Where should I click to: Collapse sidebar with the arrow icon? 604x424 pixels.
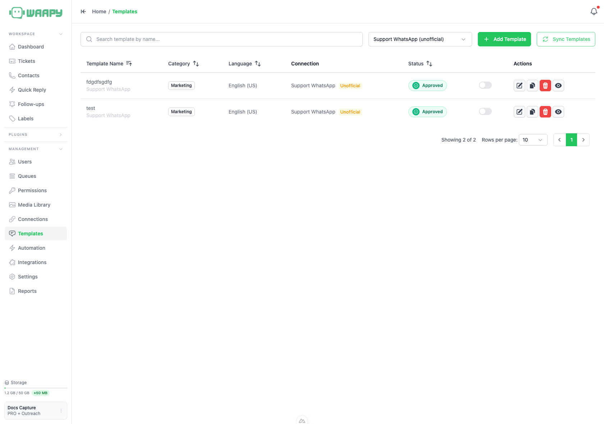coord(83,11)
